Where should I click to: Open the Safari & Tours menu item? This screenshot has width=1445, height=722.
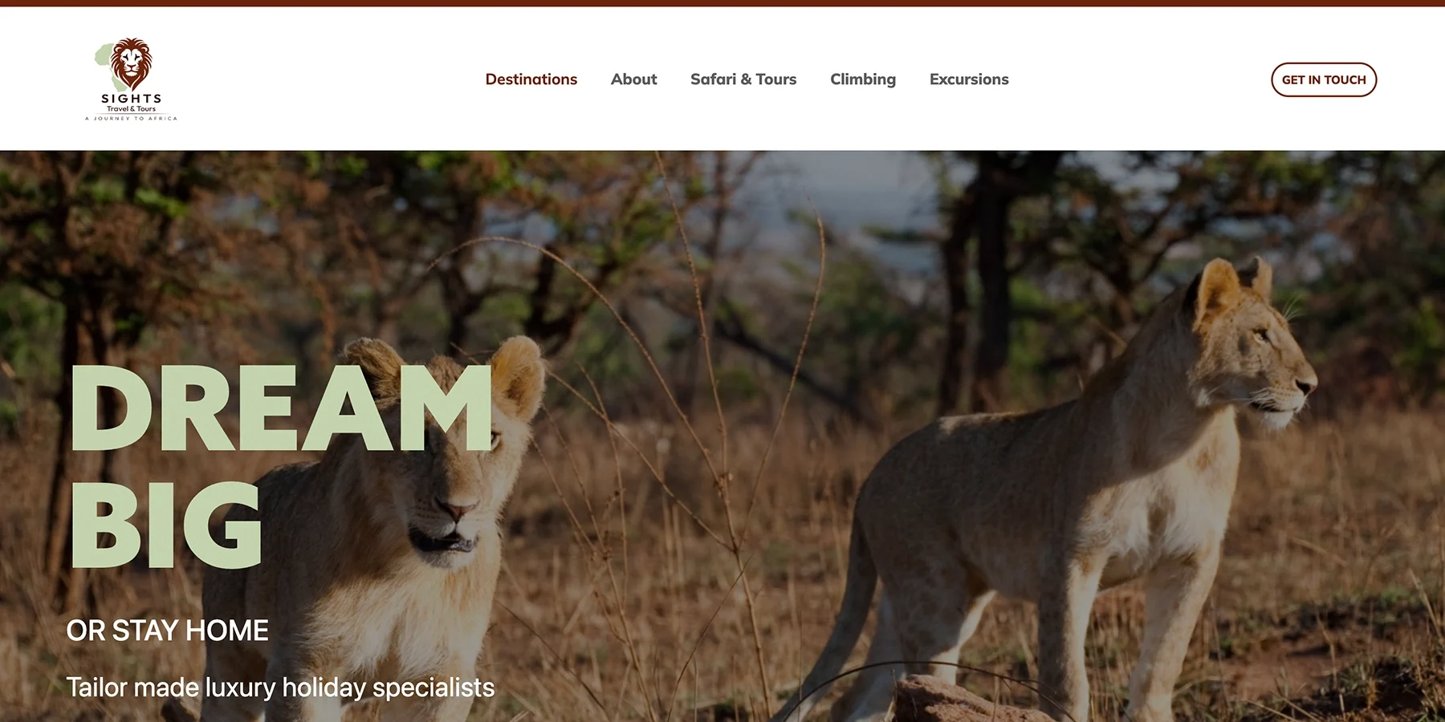pyautogui.click(x=743, y=79)
